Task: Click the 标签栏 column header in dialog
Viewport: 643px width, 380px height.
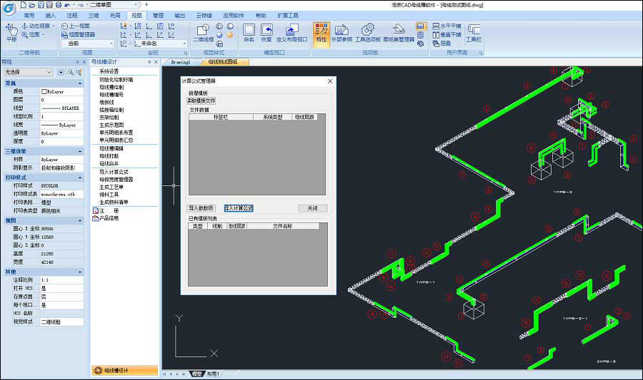Action: click(x=221, y=117)
